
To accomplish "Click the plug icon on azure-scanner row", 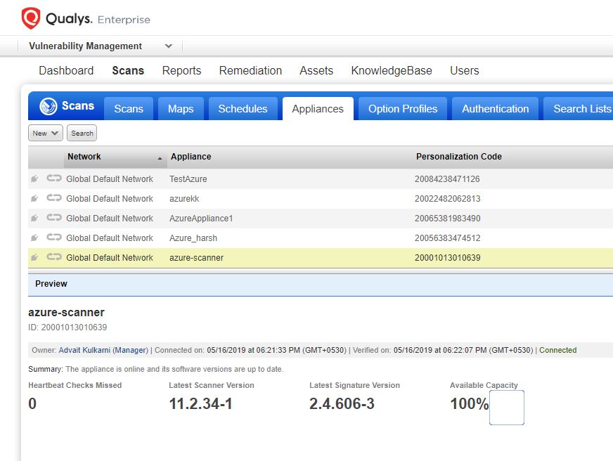I will pos(34,257).
